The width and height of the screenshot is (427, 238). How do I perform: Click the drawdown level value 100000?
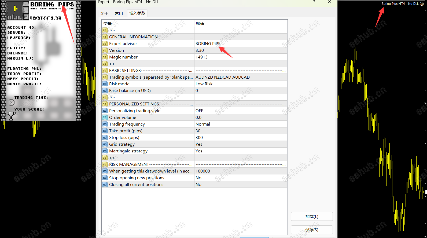[x=203, y=171]
